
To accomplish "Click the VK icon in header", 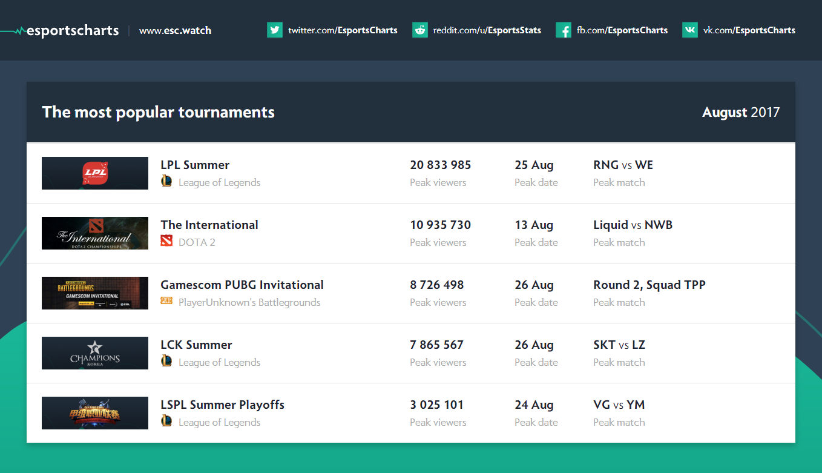I will pos(690,30).
